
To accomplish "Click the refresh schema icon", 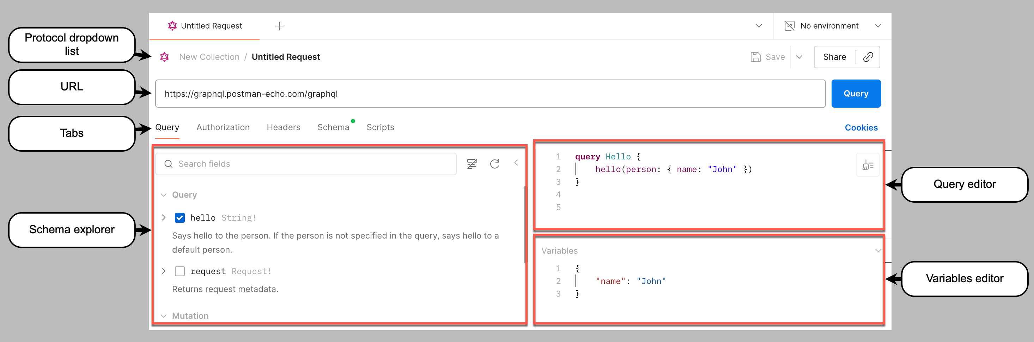I will [x=494, y=164].
